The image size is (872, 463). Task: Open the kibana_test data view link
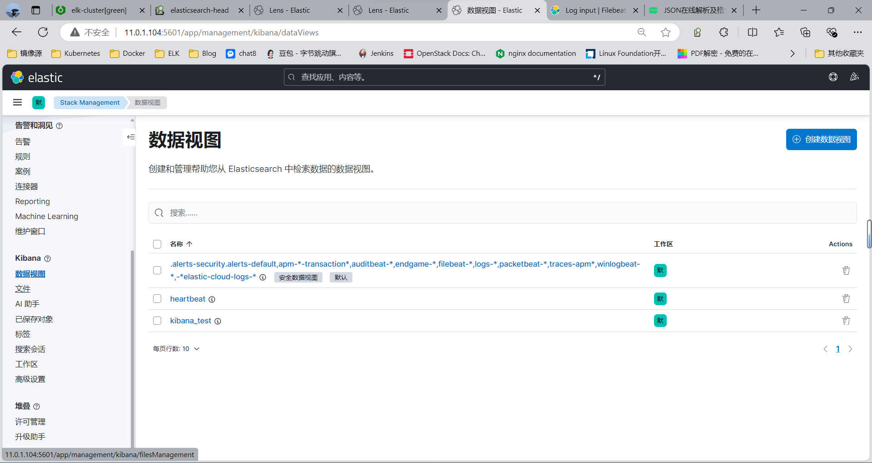(191, 321)
